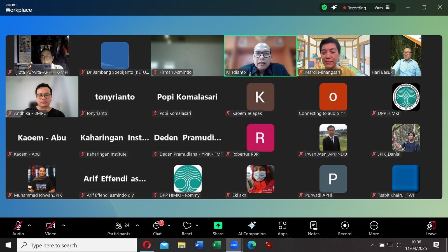Open the Apps menu
This screenshot has height=252, width=448.
coord(283,228)
